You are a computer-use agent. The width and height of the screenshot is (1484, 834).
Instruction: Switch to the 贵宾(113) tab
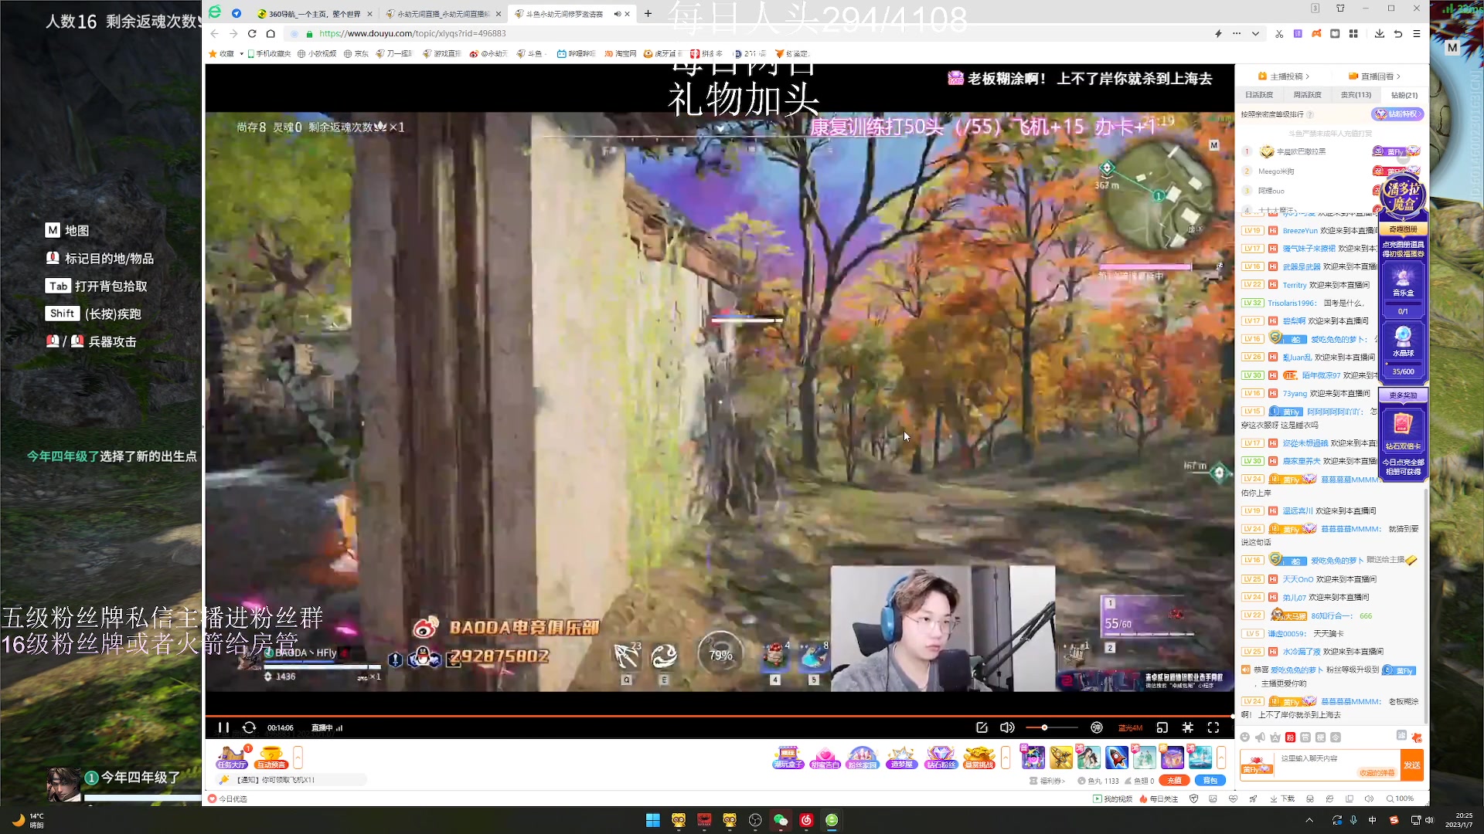(1356, 95)
